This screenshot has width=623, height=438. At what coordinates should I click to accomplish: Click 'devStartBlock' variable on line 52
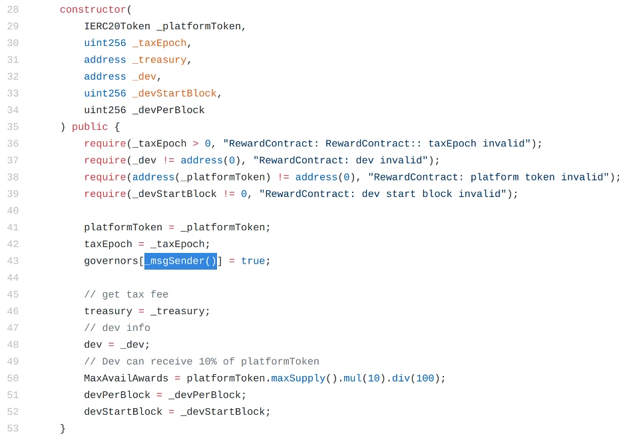(123, 411)
